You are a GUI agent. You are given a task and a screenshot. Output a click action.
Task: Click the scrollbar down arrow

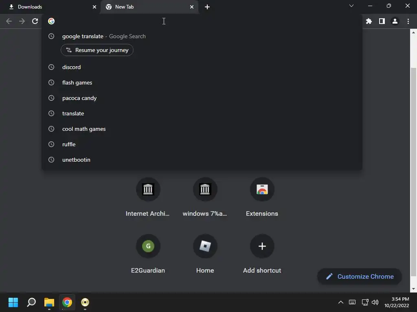(x=414, y=289)
